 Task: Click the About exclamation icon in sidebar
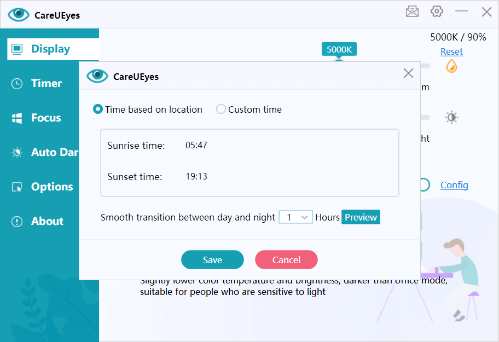17,222
